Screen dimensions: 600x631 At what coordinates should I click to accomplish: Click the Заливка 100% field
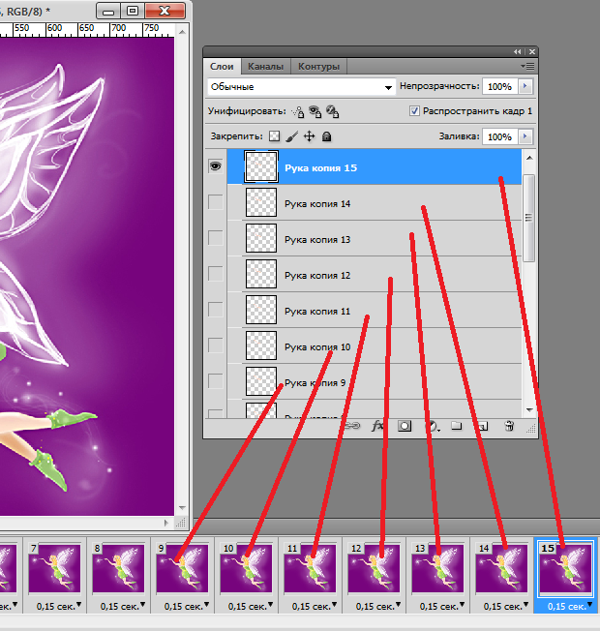(500, 136)
